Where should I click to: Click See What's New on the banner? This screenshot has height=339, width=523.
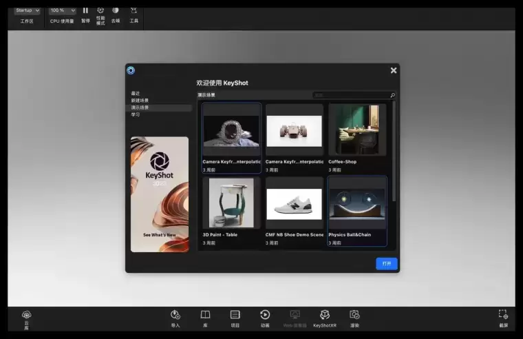(x=160, y=235)
